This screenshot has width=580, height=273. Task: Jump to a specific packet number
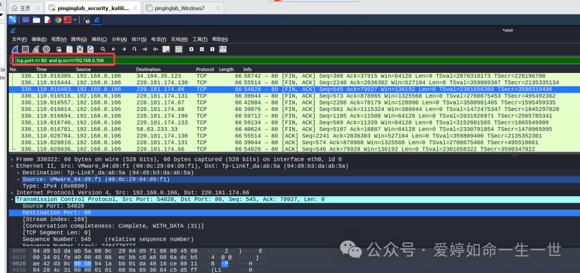[134, 49]
